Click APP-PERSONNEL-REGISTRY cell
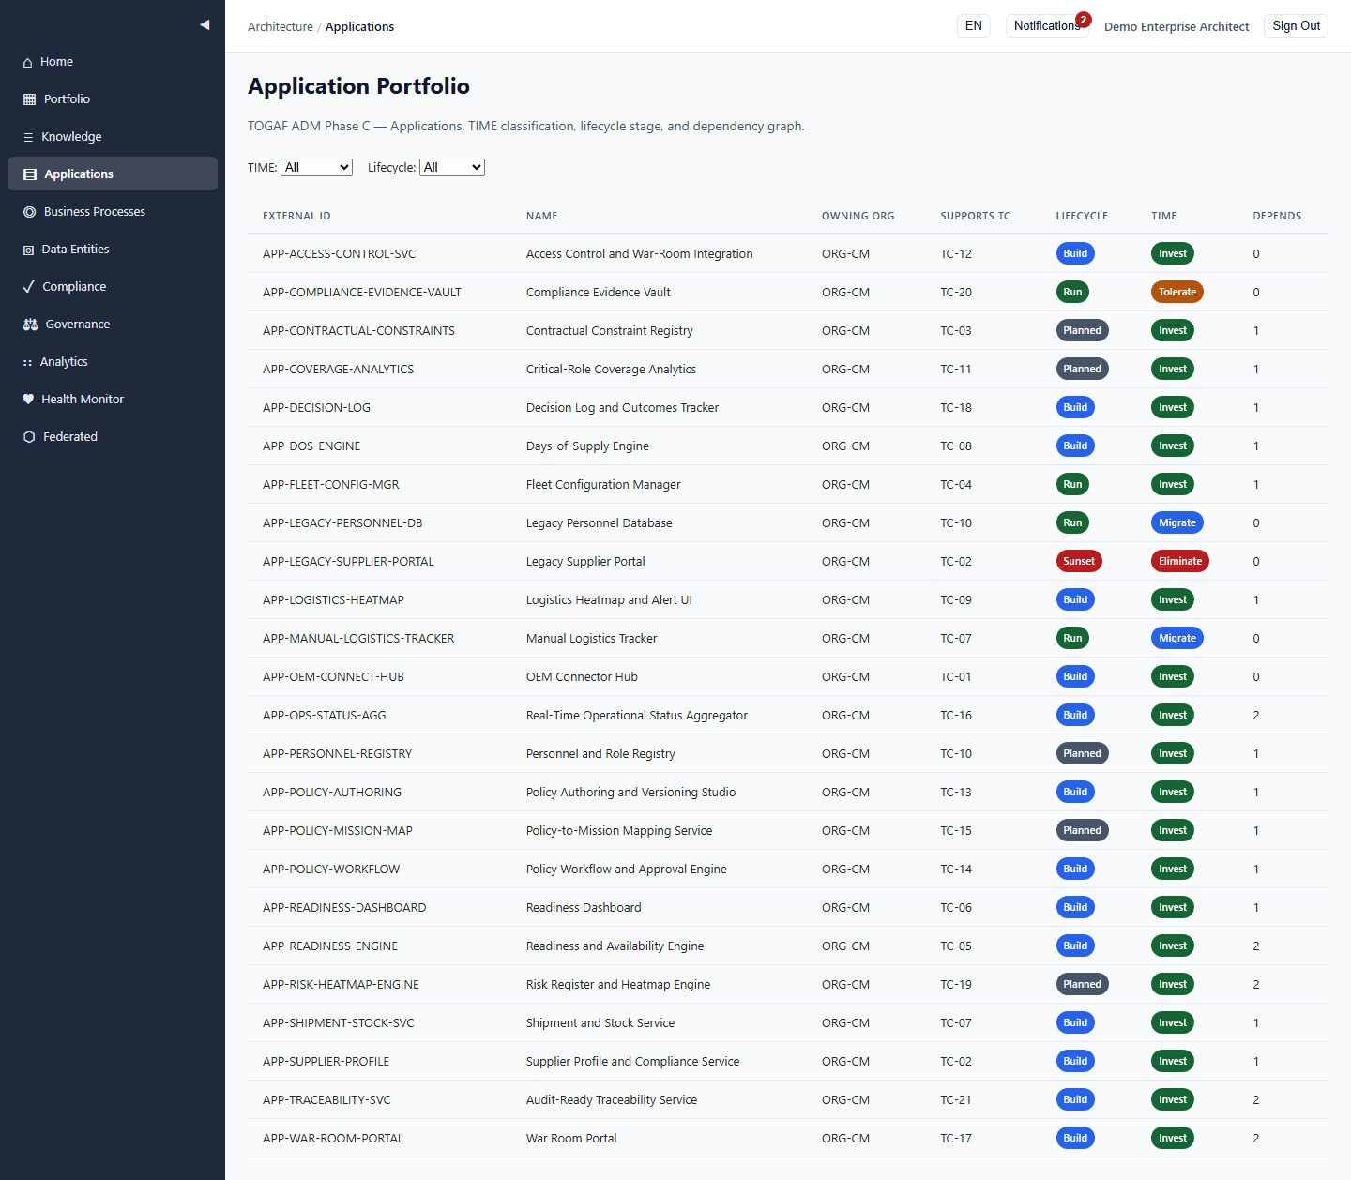 coord(337,754)
